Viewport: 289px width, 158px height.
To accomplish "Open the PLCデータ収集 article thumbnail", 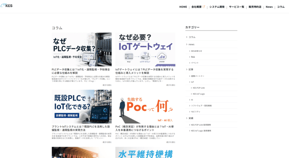I will pyautogui.click(x=82, y=49).
